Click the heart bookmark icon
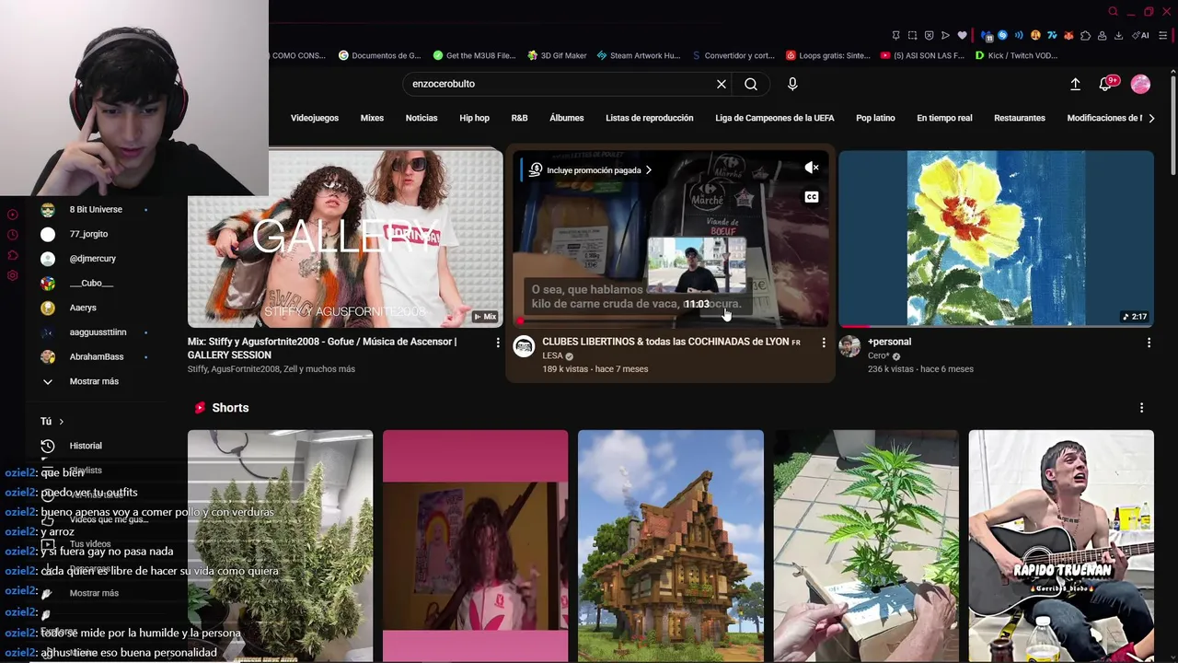 pos(962,35)
